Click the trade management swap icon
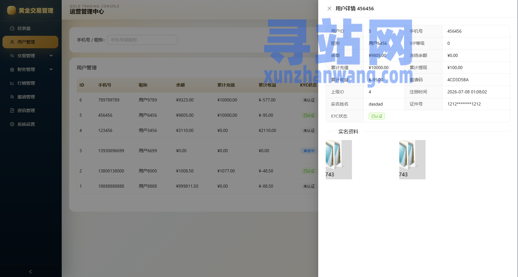Screen dimensions: 518x277 coord(12,56)
